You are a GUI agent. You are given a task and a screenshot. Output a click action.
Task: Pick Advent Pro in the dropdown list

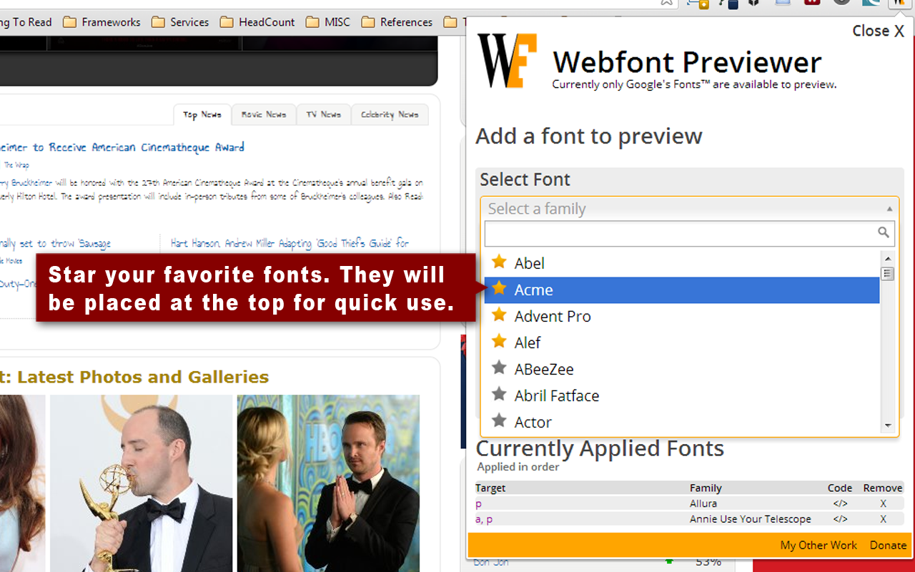682,316
